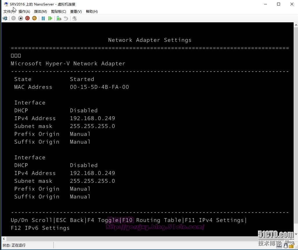
Task: Click the VM connection icon in the title bar
Action: [6, 4]
